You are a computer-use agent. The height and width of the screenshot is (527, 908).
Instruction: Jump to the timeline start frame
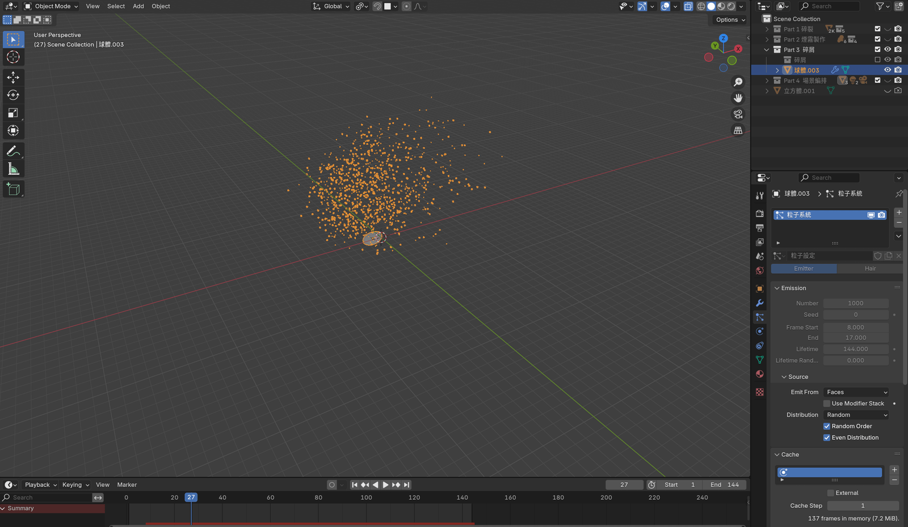click(x=355, y=484)
